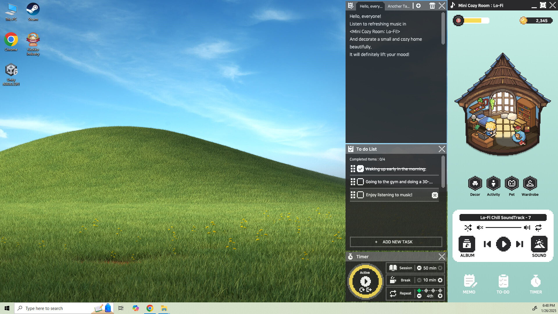The width and height of the screenshot is (558, 314).
Task: Decrease Session time from 50 min
Action: pos(419,268)
